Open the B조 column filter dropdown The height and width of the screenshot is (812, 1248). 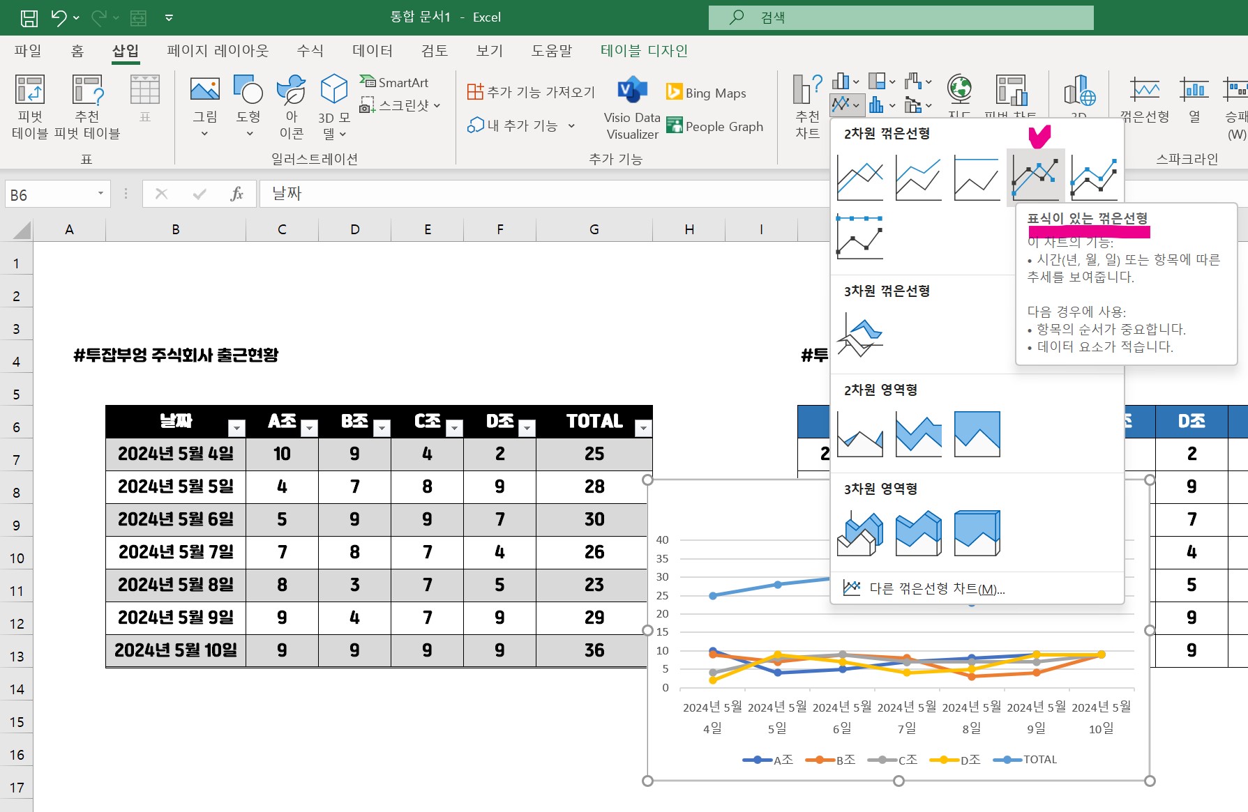[382, 428]
